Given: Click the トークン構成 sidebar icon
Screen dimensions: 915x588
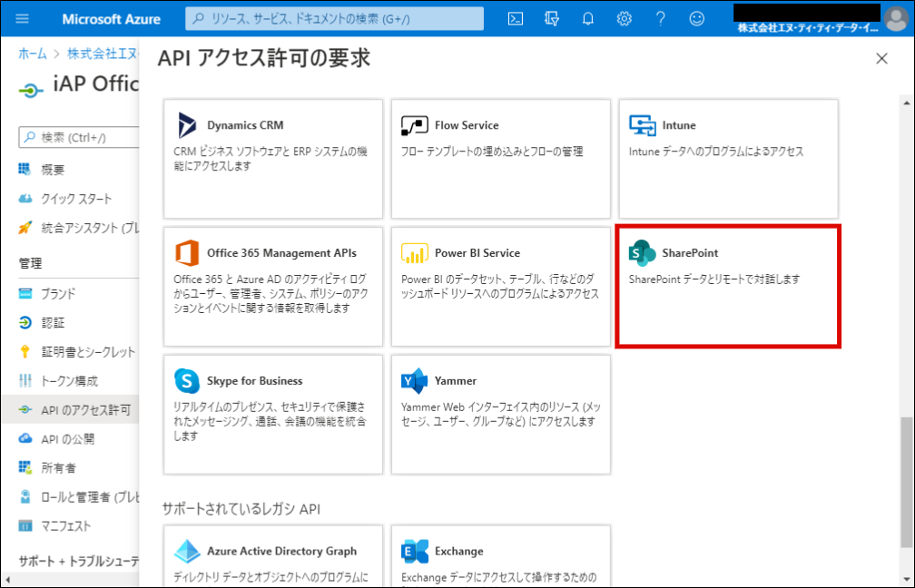Looking at the screenshot, I should tap(25, 381).
